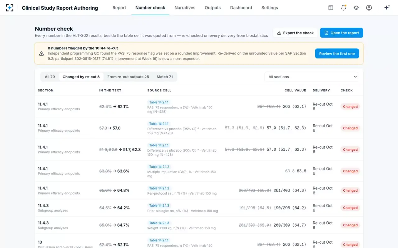
Task: Open Table 14.2.1.1 link in the 62.1% row
Action: coord(159,102)
